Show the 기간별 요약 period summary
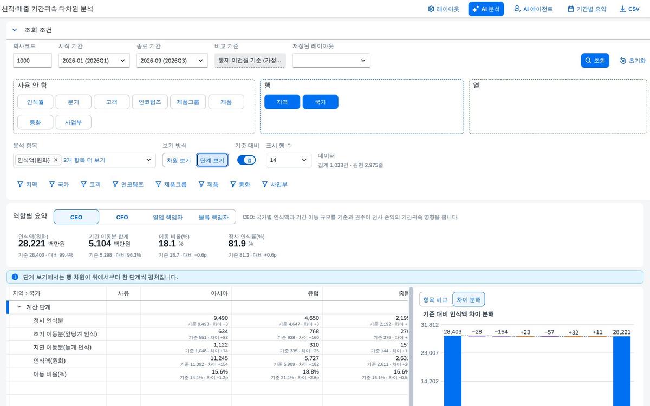 [x=587, y=9]
